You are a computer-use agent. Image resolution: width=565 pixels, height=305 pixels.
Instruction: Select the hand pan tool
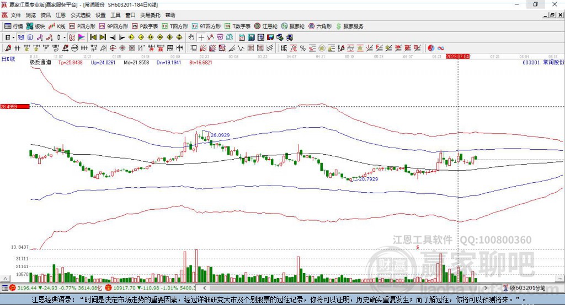point(191,37)
